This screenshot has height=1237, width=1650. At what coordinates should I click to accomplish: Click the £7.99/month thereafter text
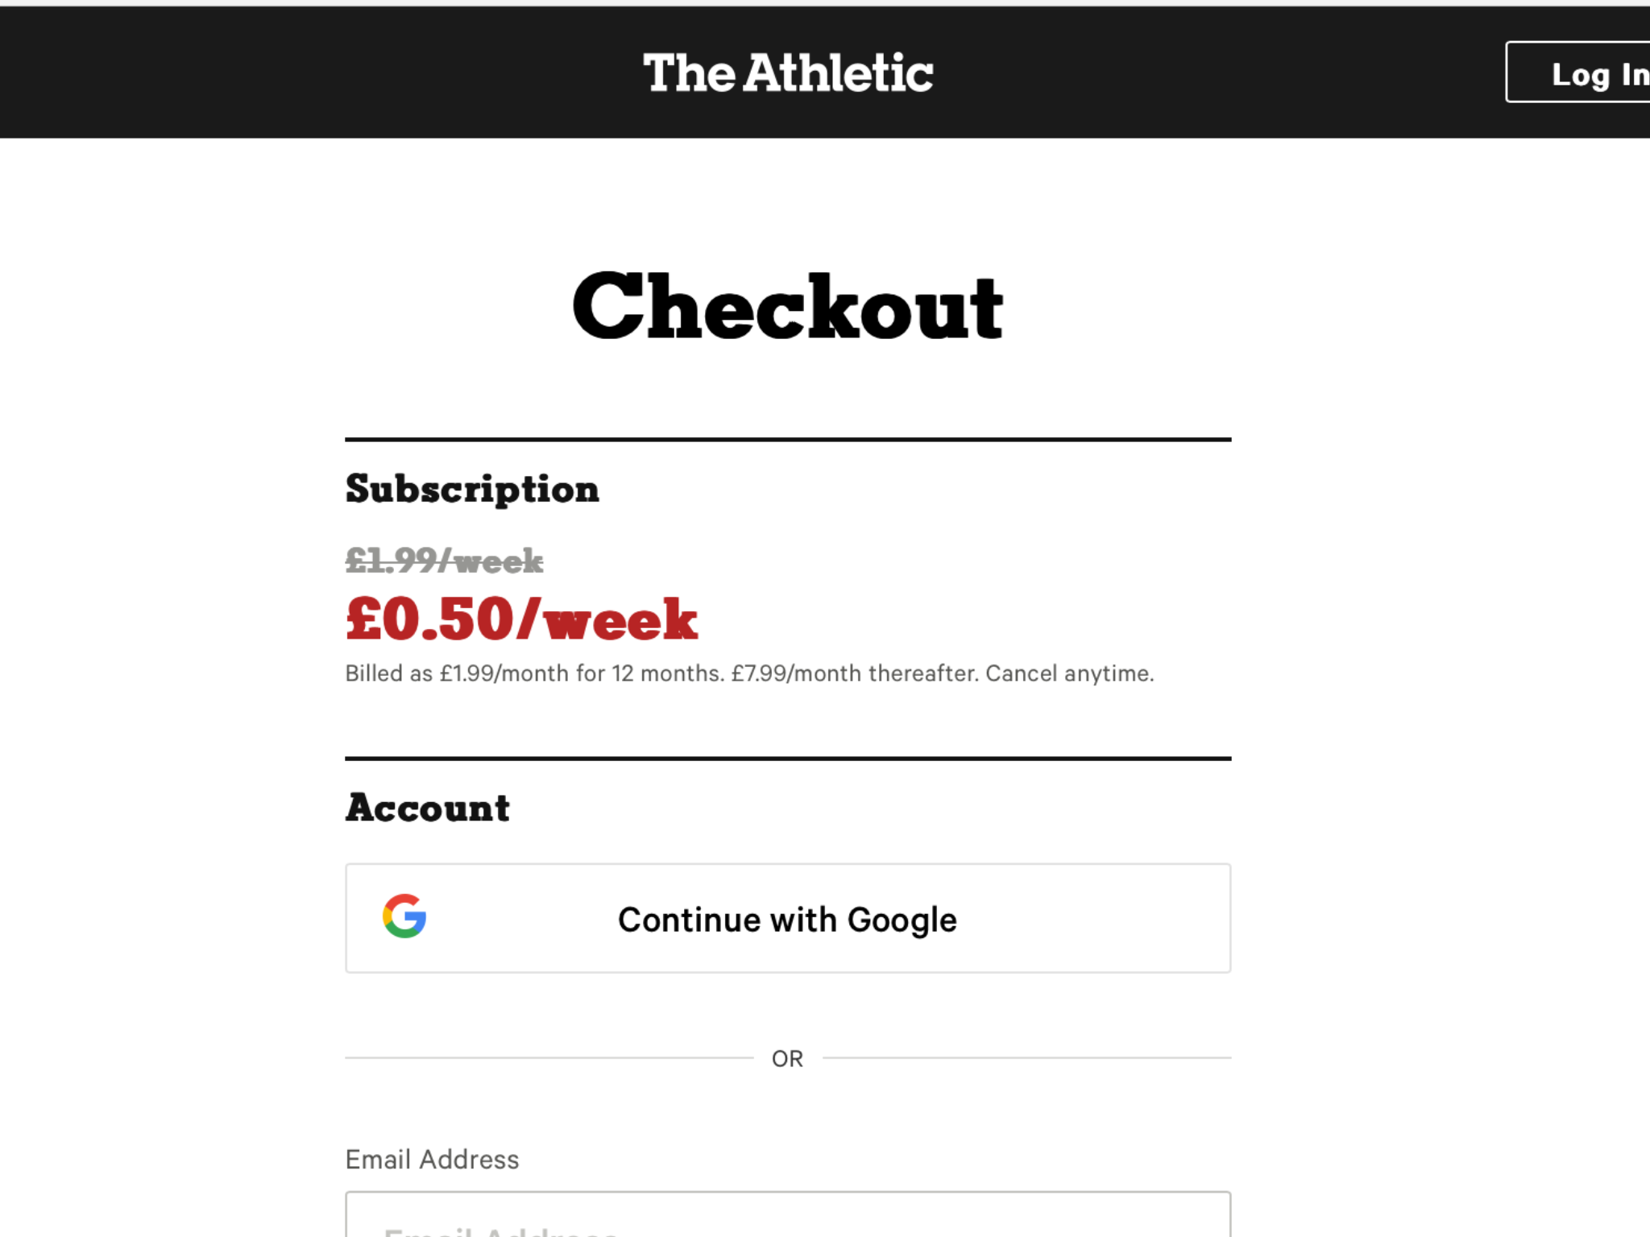click(x=855, y=673)
